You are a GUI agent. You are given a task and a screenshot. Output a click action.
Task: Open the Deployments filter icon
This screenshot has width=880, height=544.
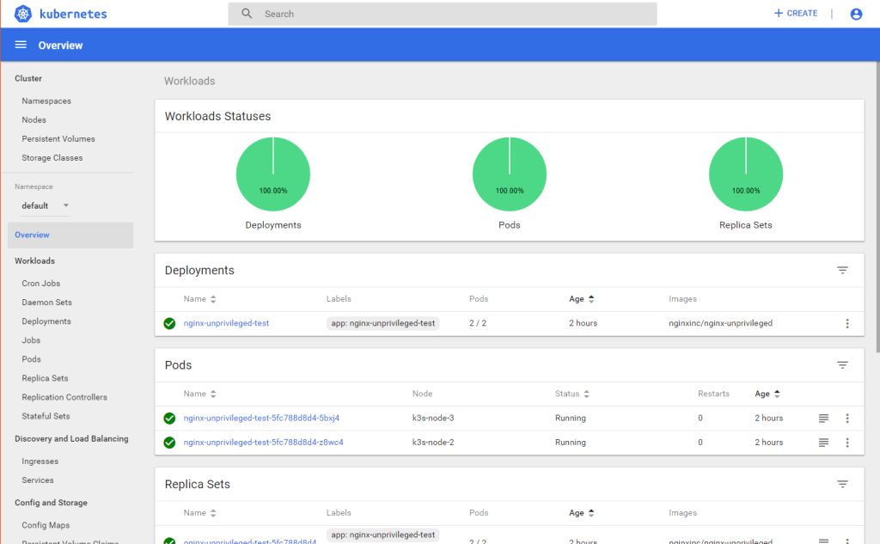pyautogui.click(x=842, y=270)
